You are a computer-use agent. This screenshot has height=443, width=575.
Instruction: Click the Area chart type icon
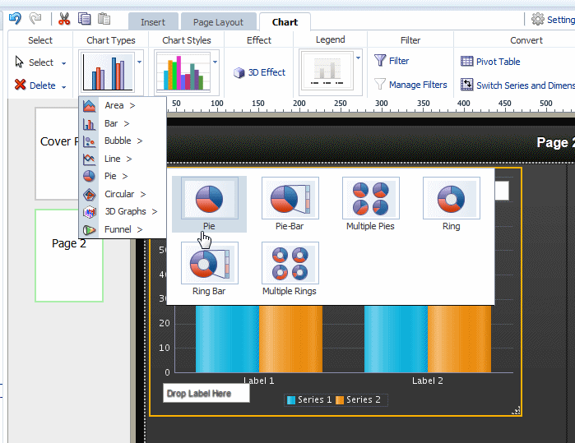pos(89,106)
